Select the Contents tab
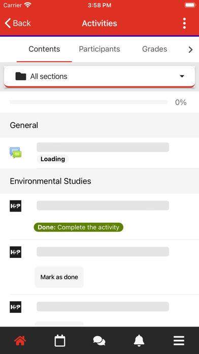Screen dimensions: 199x354 (44, 49)
